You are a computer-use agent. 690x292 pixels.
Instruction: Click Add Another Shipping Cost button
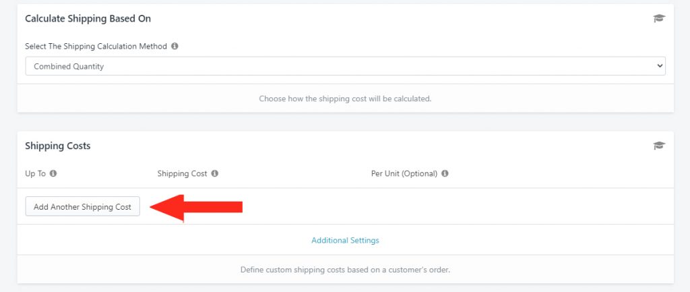pyautogui.click(x=83, y=206)
